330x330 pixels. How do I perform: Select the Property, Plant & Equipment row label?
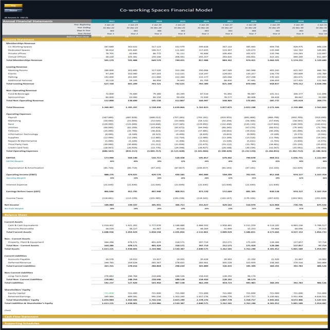point(26,242)
